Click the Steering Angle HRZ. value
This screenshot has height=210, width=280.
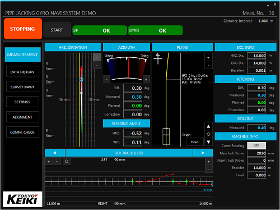133,133
